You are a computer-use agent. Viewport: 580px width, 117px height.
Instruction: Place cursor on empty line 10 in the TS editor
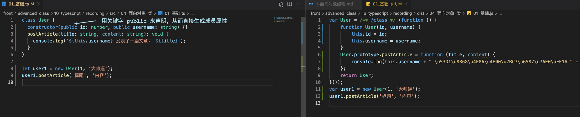148,82
